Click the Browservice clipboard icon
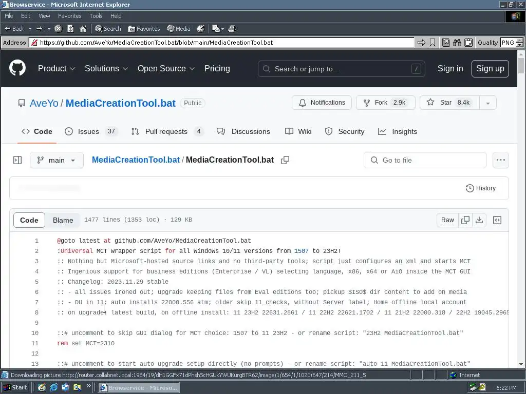 pos(468,43)
